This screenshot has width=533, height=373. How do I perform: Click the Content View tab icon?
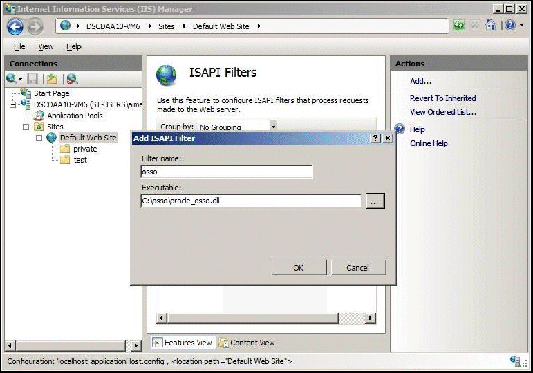click(223, 343)
